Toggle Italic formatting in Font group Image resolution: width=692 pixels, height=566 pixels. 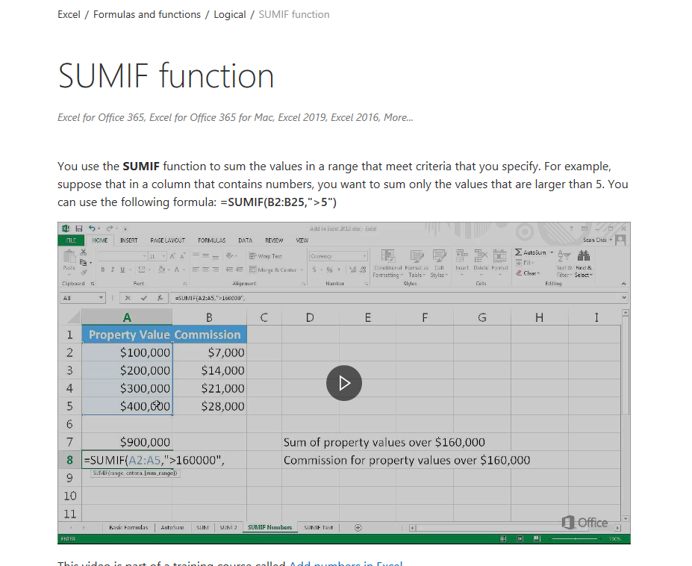(x=113, y=270)
